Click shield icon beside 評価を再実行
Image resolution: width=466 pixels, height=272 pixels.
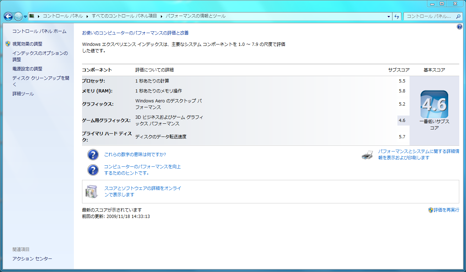[431, 210]
